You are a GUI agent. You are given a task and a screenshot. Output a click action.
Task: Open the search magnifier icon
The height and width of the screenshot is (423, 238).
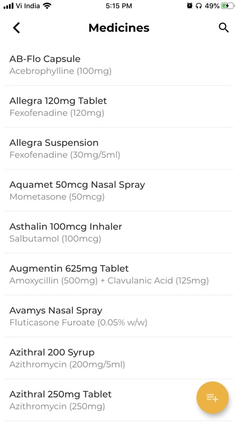224,28
